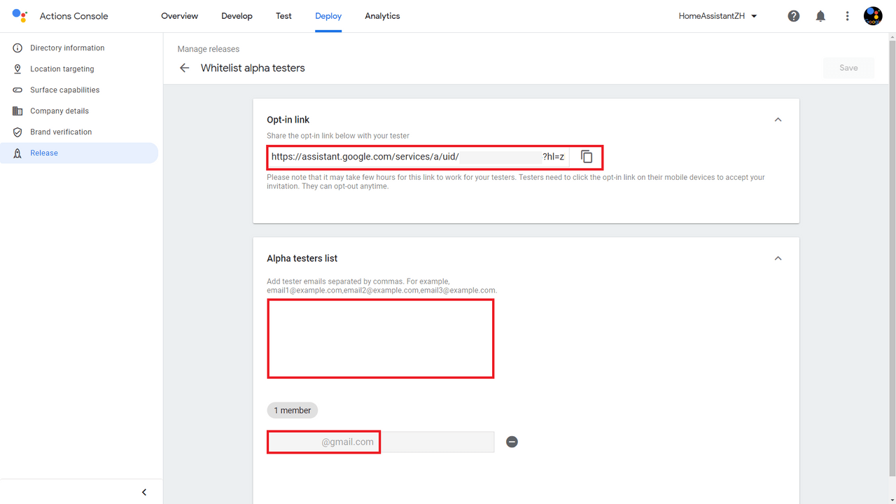Open the three-dot more options menu

coord(847,16)
